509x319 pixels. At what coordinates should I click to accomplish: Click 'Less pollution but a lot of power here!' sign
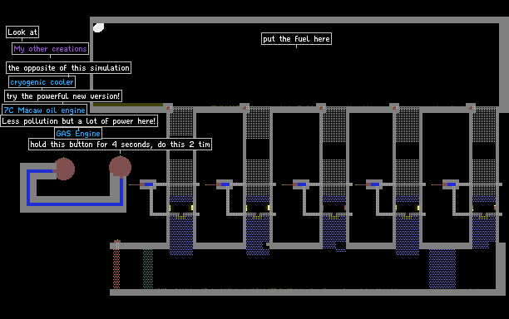pos(79,121)
